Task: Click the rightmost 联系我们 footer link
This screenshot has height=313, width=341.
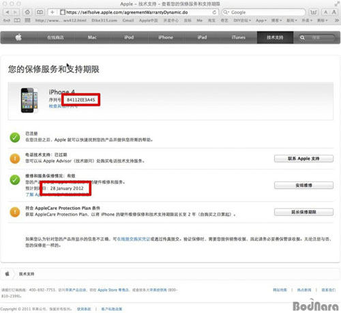Action: coord(329,290)
